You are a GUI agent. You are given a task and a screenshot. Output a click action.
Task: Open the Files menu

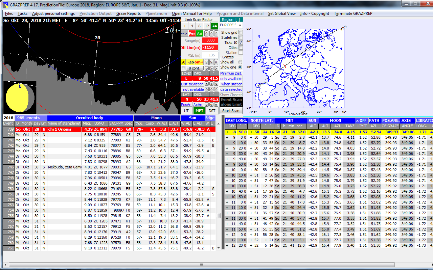pyautogui.click(x=9, y=13)
